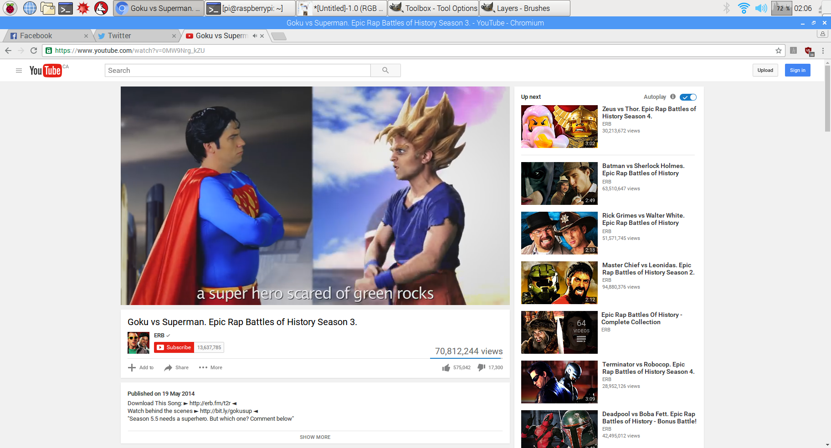Viewport: 831px width, 448px height.
Task: Open the More actions menu
Action: point(210,367)
